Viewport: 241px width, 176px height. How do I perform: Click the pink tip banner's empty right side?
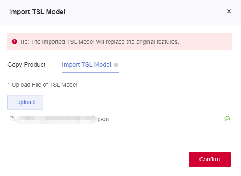pyautogui.click(x=206, y=42)
